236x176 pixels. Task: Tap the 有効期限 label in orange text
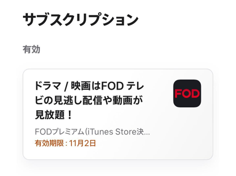click(x=50, y=143)
